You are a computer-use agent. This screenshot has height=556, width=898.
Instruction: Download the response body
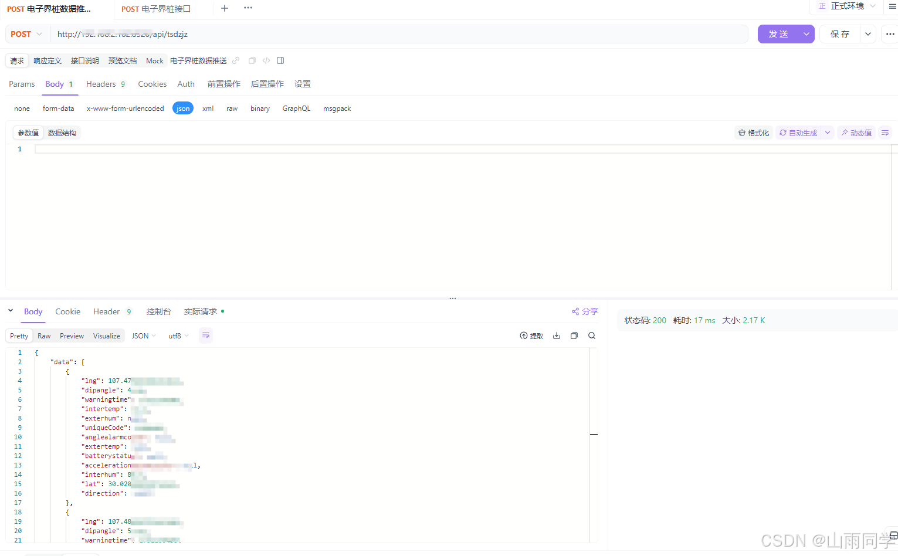pyautogui.click(x=557, y=335)
